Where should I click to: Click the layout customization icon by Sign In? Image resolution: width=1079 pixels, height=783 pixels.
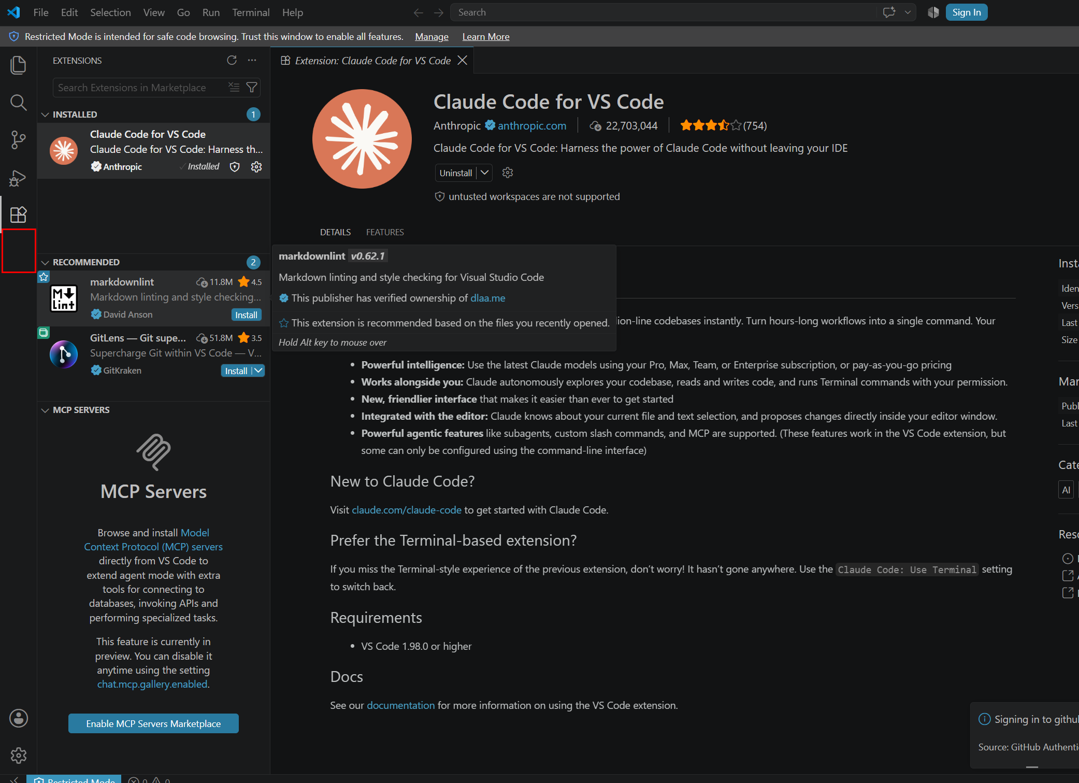(933, 12)
